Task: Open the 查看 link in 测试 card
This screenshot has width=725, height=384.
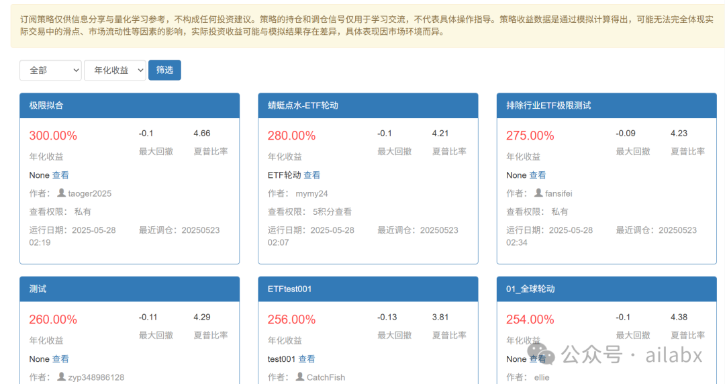Action: [60, 359]
